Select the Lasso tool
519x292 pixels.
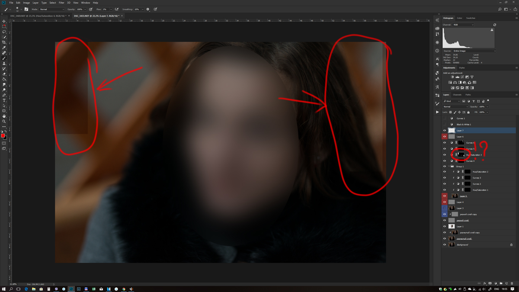click(4, 32)
